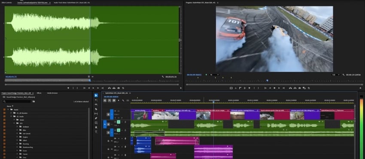Select the Razor tool

pos(96,109)
